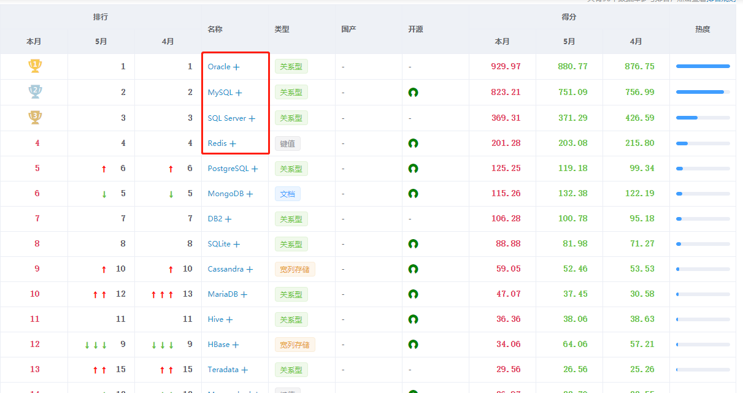Click the silver medal icon next to MySQL
The image size is (743, 393).
[x=34, y=90]
